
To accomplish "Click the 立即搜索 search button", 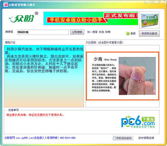I will [77, 32].
